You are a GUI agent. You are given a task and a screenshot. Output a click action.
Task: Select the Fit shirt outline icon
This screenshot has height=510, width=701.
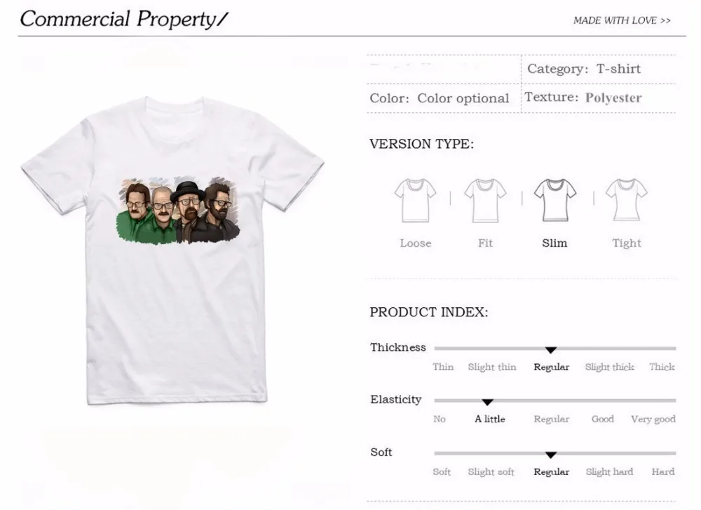485,201
